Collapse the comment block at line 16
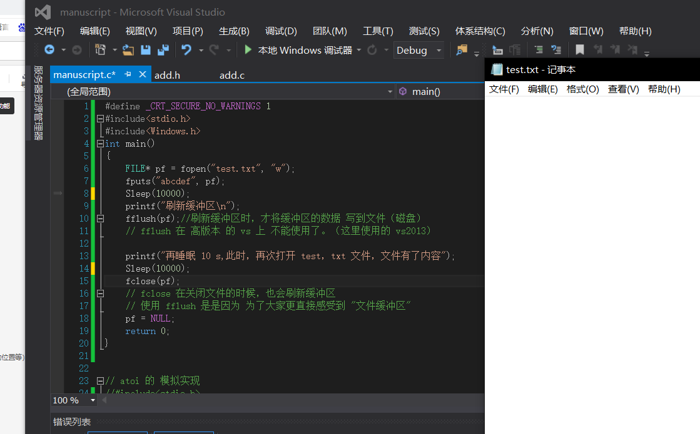Viewport: 700px width, 434px height. coord(101,293)
